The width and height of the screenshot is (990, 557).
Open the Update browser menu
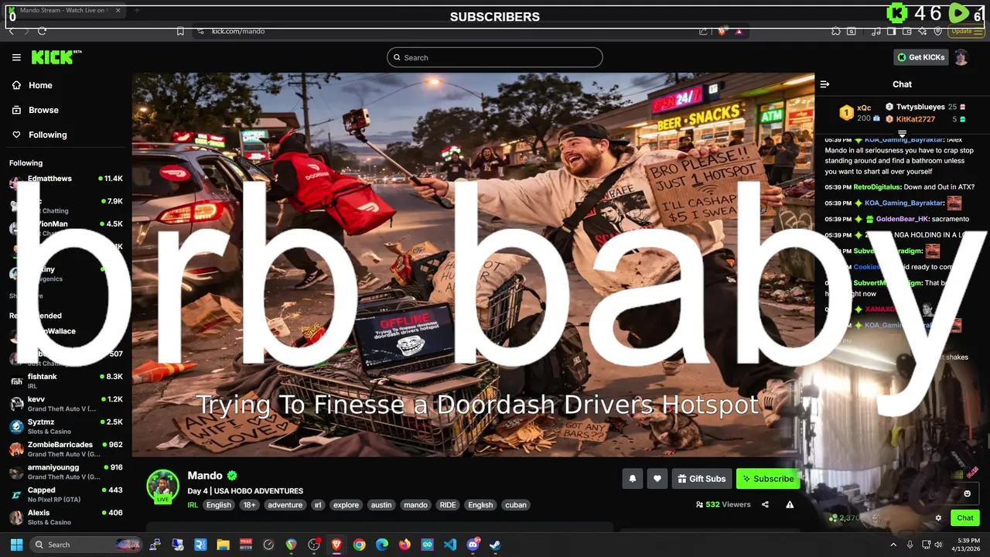[x=965, y=31]
